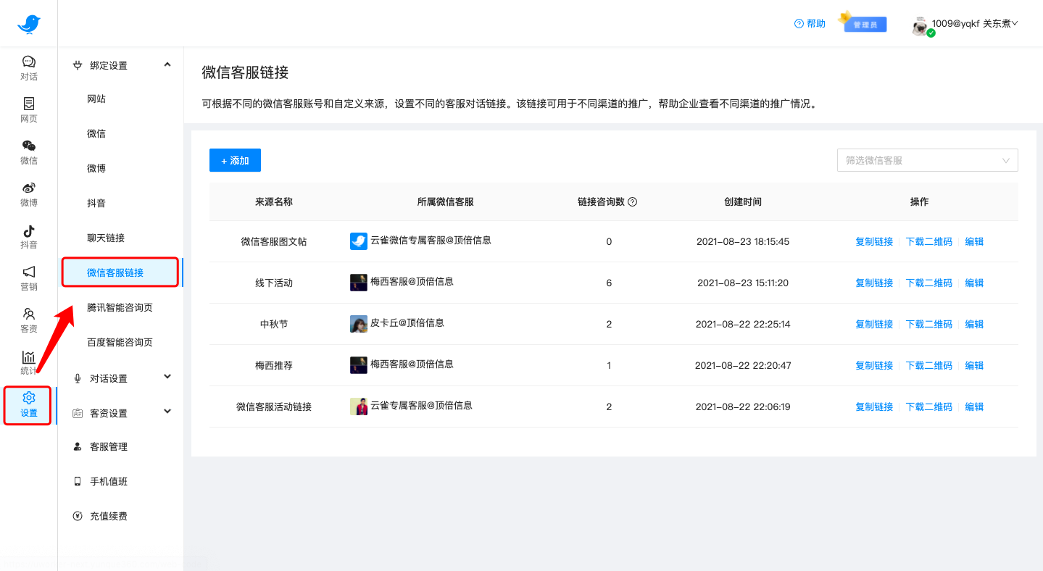
Task: Select the 网页 icon in the sidebar
Action: tap(28, 109)
